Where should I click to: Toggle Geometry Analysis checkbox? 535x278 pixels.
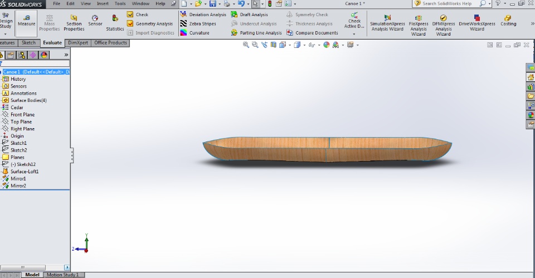click(130, 24)
